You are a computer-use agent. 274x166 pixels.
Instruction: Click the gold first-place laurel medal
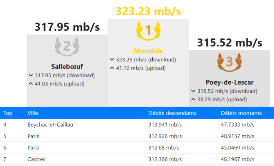click(148, 30)
